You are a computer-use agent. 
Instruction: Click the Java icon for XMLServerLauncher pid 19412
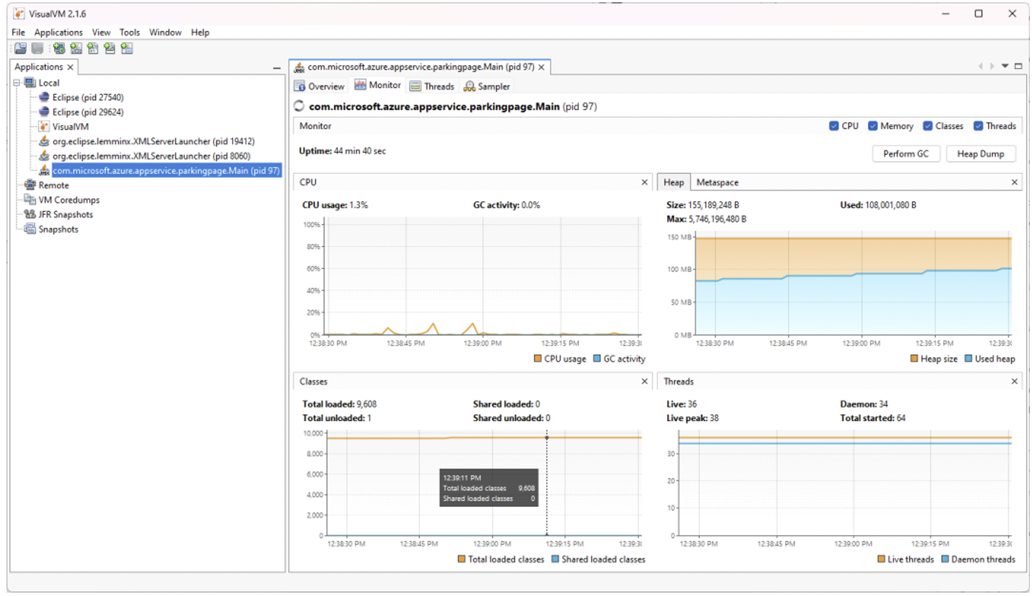pos(44,141)
